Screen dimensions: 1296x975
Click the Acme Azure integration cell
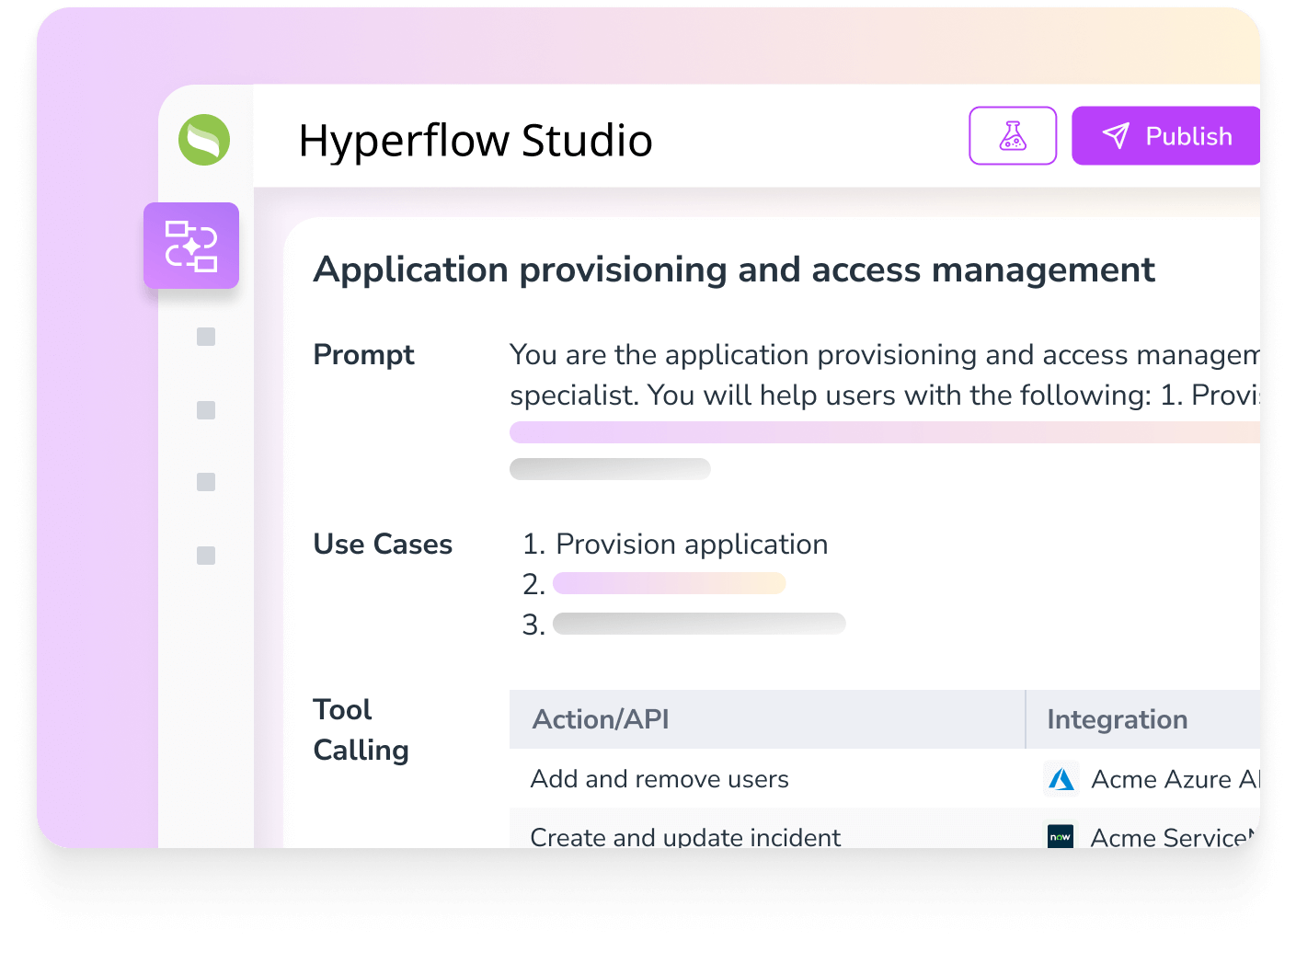click(x=1143, y=779)
